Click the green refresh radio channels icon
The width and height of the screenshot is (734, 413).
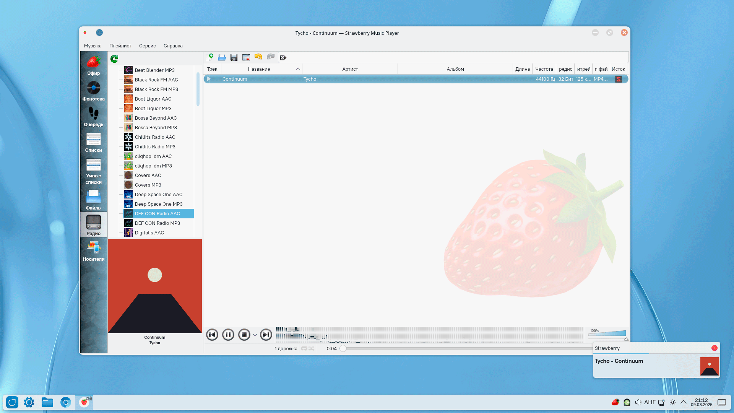(x=114, y=59)
